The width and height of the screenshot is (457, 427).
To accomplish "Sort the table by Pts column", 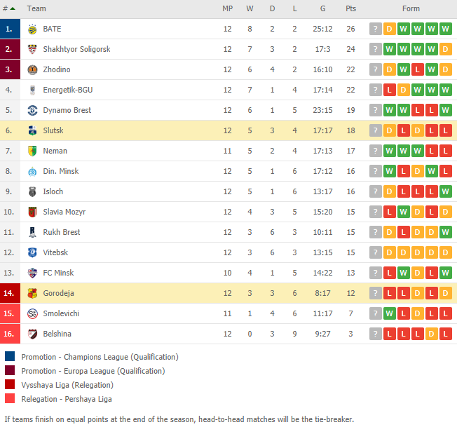I will [x=351, y=8].
